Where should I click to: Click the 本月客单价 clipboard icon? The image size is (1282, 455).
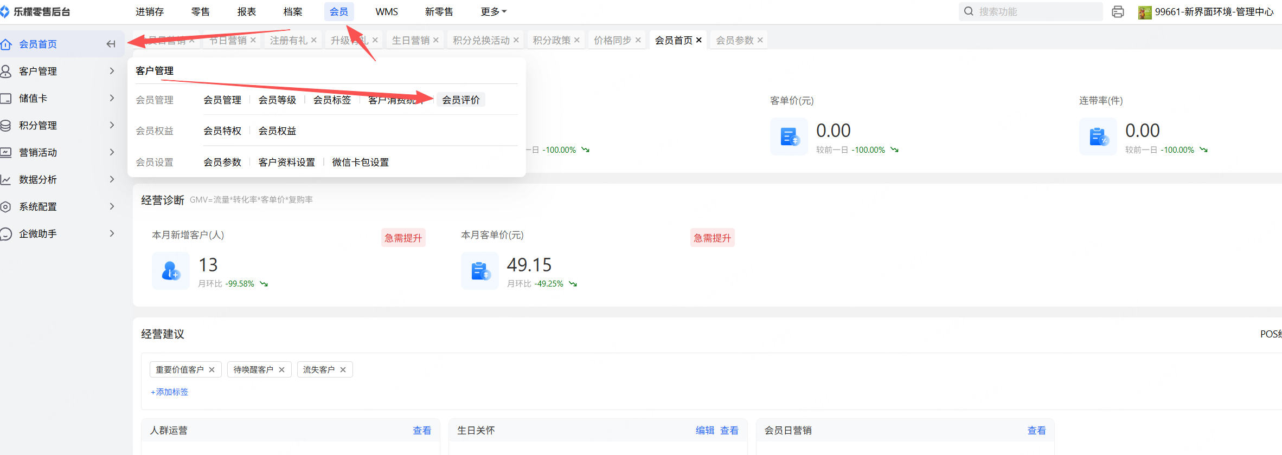(480, 270)
